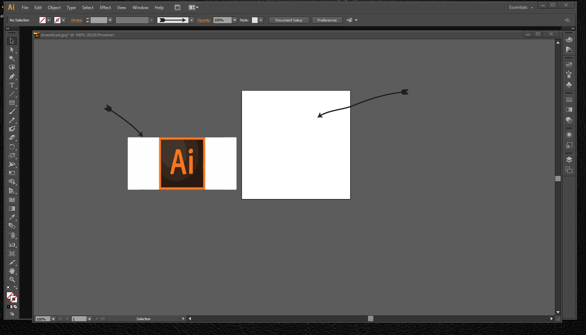Open the Transparency panel

point(569,120)
